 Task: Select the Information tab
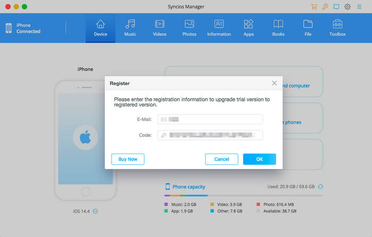coord(219,28)
